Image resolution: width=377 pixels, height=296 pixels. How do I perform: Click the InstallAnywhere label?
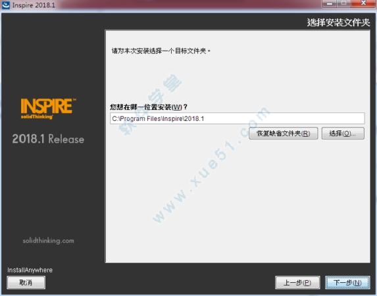coord(30,270)
